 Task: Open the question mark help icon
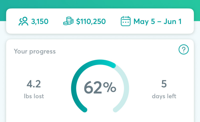pyautogui.click(x=183, y=50)
